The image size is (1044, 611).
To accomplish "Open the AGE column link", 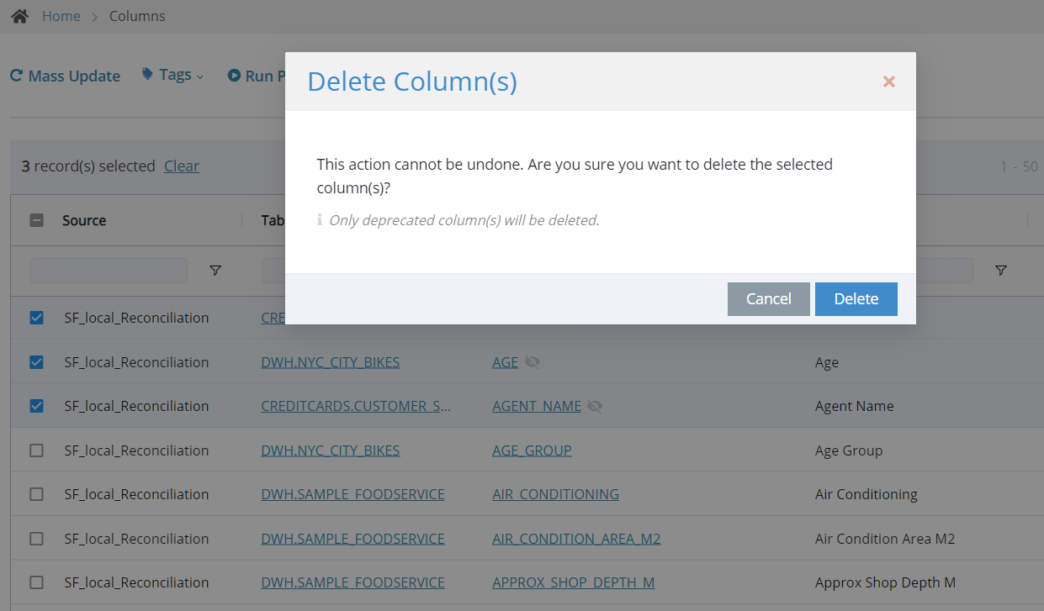I will click(x=506, y=362).
